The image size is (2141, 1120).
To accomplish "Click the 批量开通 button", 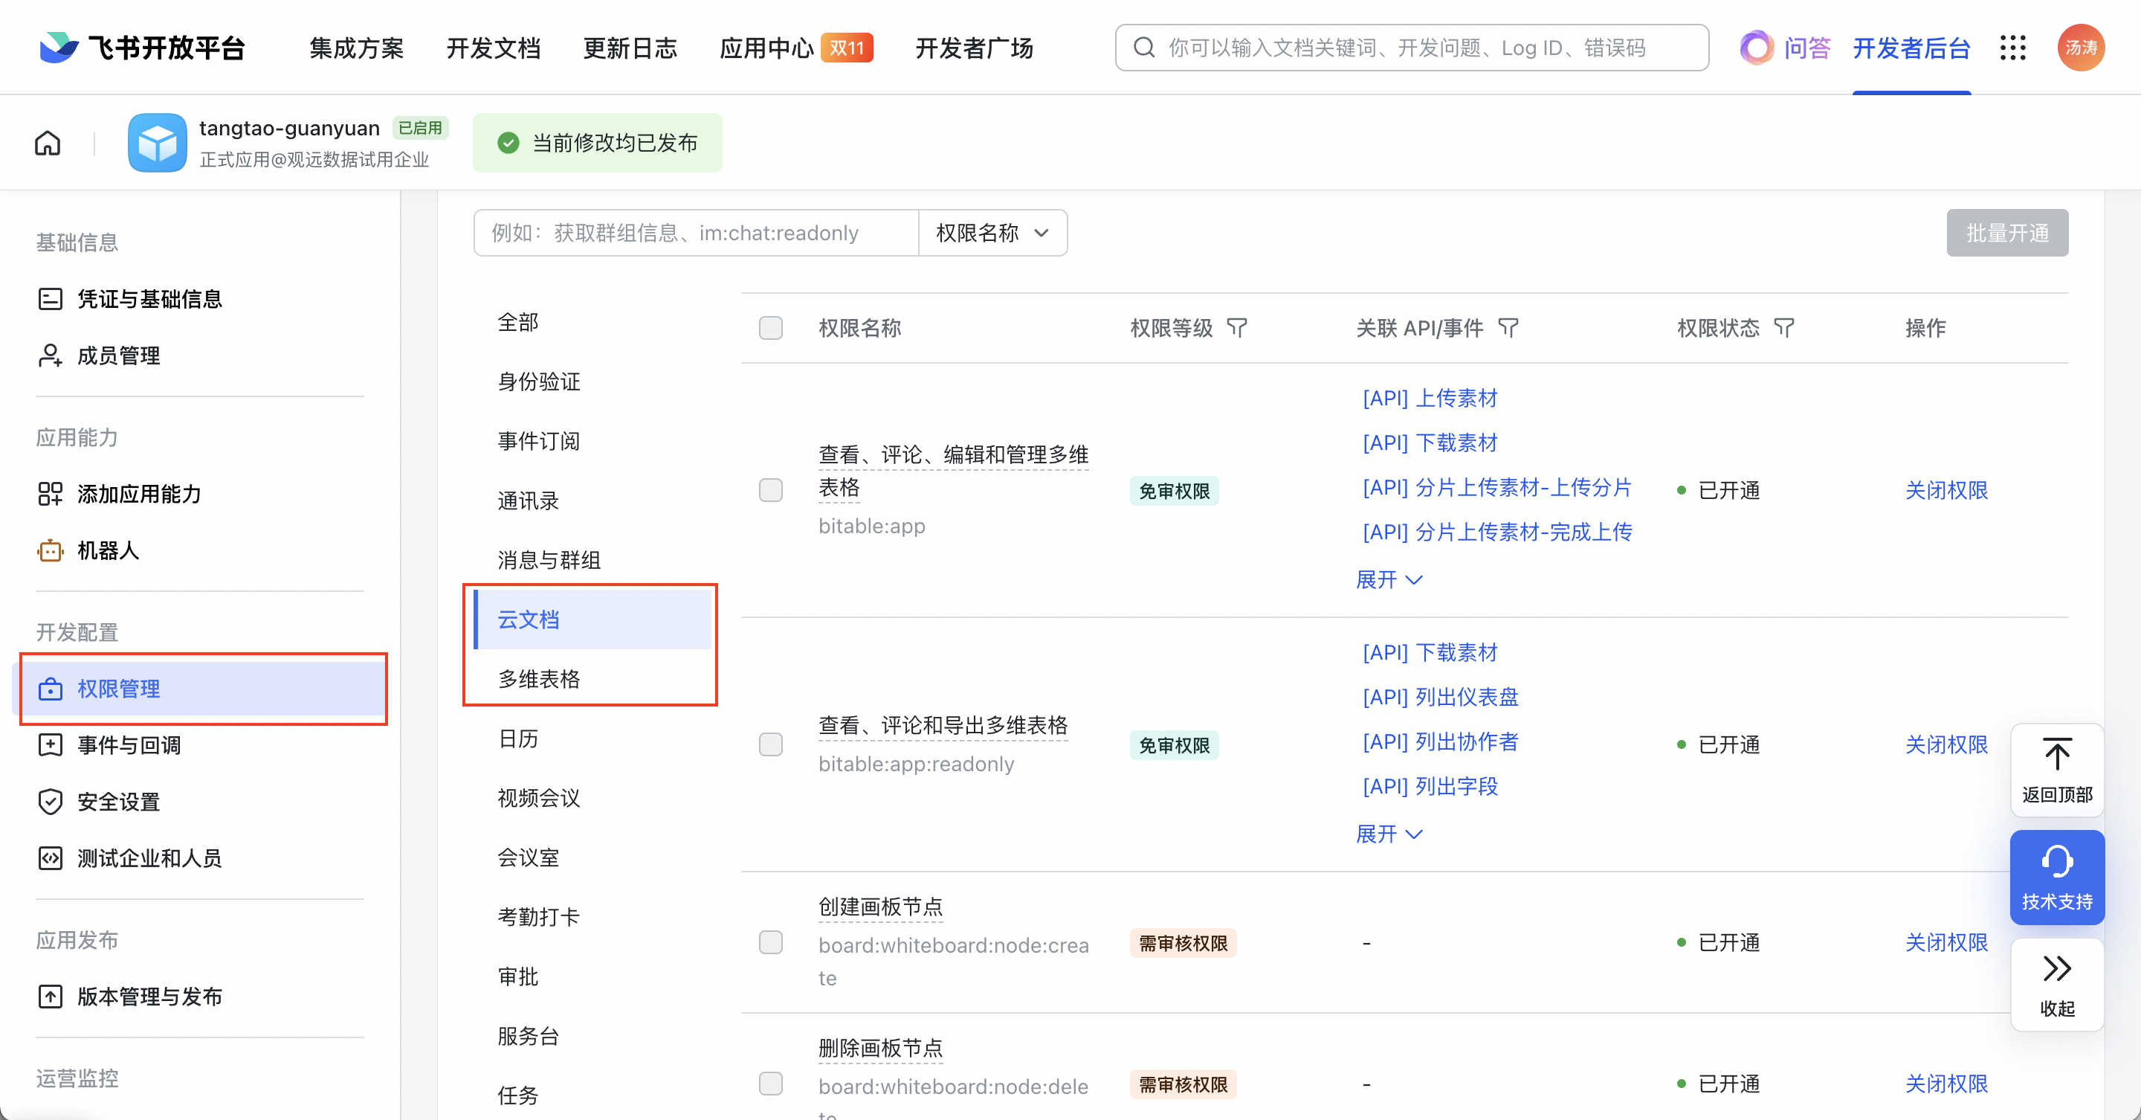I will tap(2007, 233).
